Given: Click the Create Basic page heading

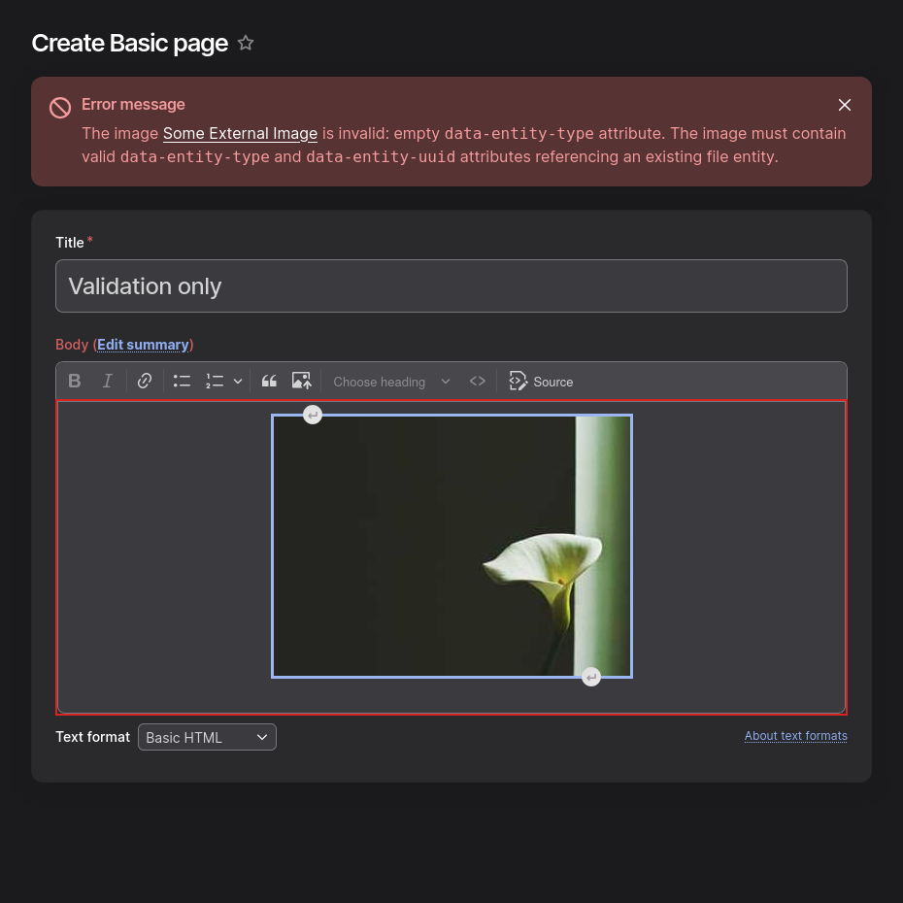Looking at the screenshot, I should click(129, 43).
